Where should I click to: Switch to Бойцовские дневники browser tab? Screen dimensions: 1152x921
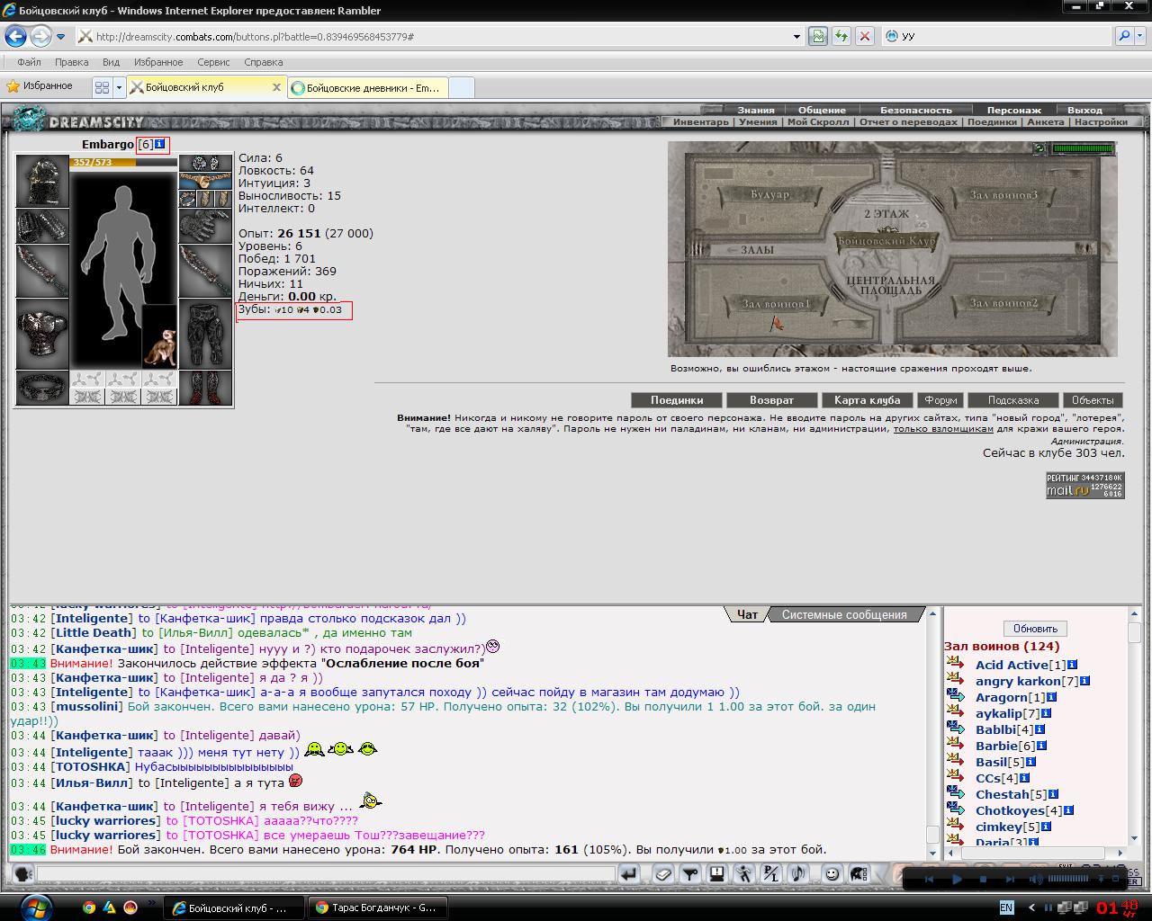click(367, 88)
